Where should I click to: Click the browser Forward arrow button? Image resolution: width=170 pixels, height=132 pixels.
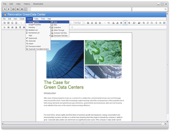9,9
